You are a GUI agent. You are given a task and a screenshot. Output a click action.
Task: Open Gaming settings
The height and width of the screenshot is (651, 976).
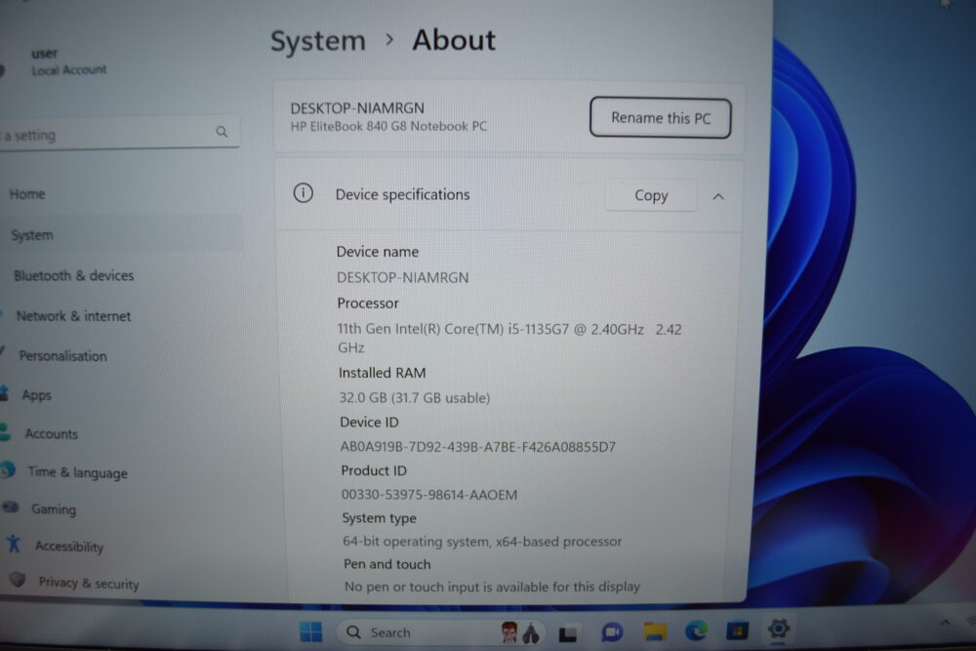[54, 509]
